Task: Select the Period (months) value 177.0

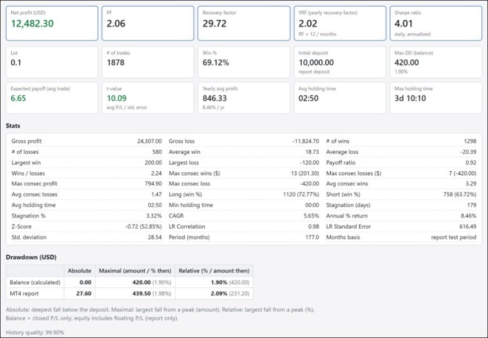Action: tap(312, 237)
